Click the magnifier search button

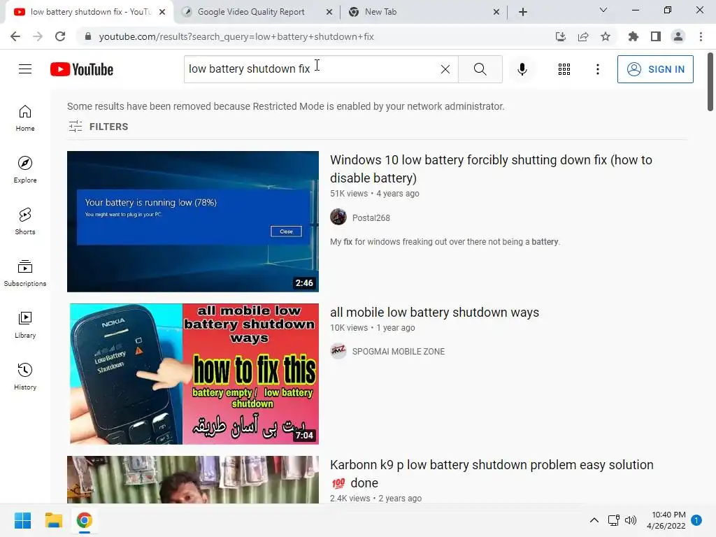480,69
